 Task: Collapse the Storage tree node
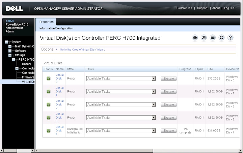tap(10, 55)
